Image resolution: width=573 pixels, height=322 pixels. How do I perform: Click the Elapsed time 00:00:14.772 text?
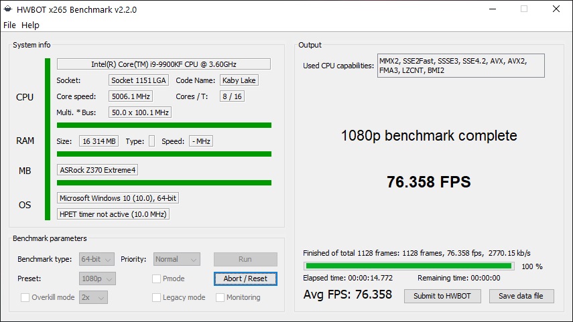(348, 278)
